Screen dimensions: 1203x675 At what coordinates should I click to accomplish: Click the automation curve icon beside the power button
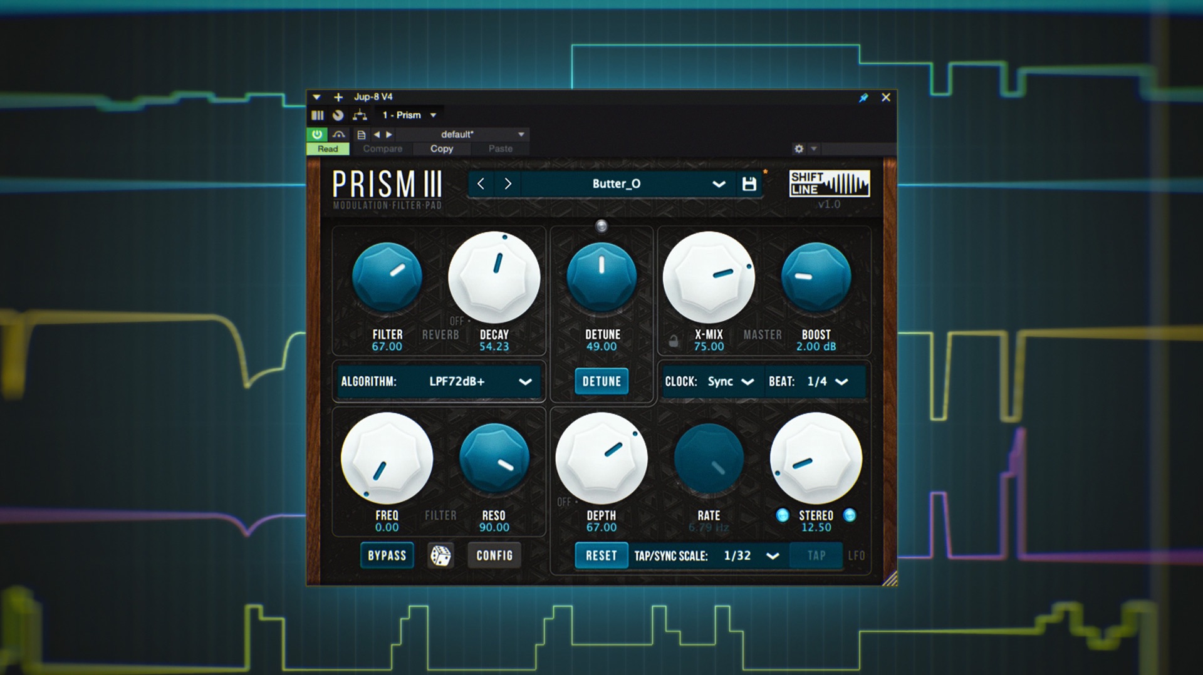tap(338, 134)
